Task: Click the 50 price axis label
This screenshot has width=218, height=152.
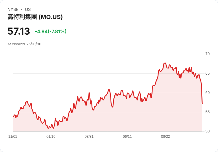Action: (208, 131)
